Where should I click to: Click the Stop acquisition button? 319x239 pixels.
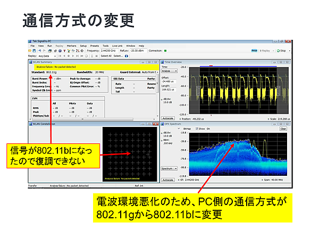coord(281,50)
